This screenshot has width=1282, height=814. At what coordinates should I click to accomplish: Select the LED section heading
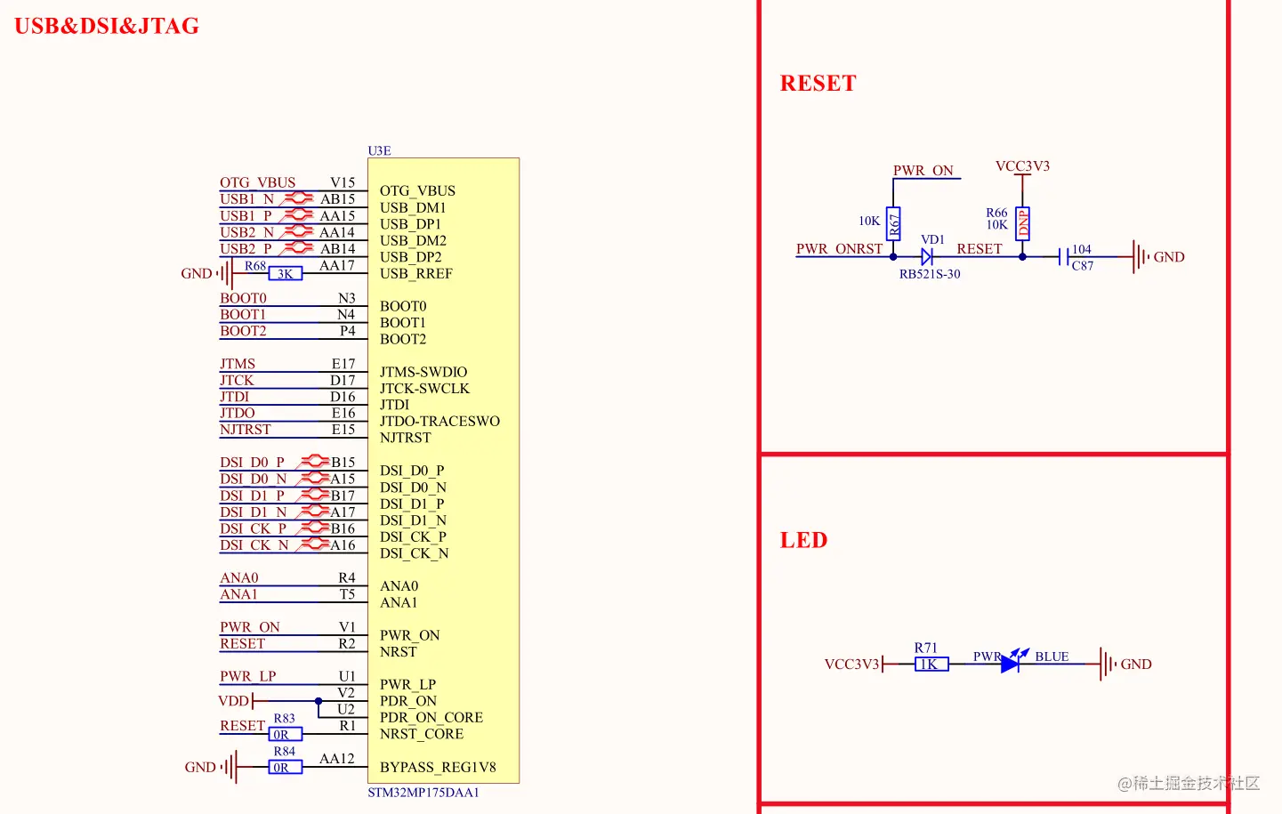point(803,540)
